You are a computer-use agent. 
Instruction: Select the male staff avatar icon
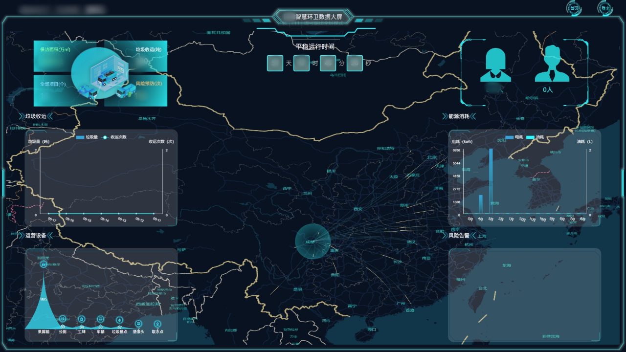click(x=552, y=64)
